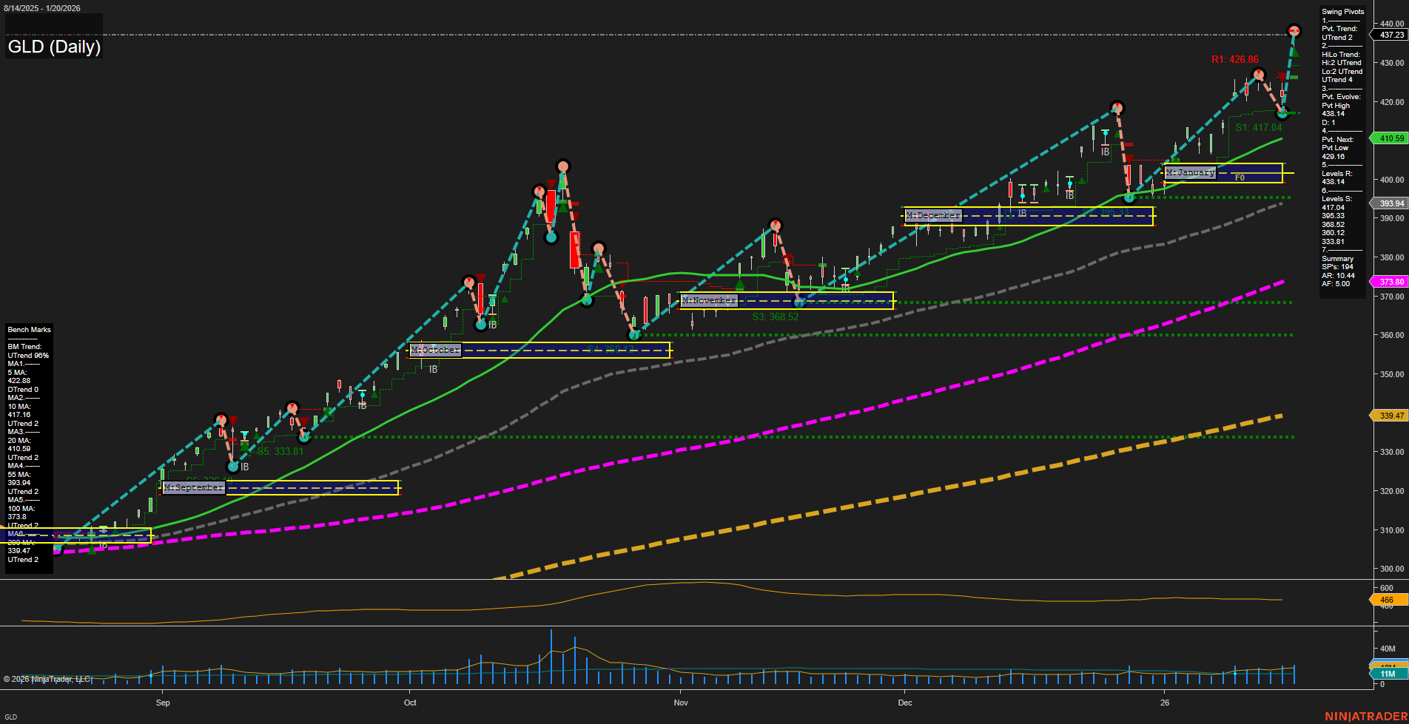1409x724 pixels.
Task: Click the swing high pivot circle at the 437 peak
Action: pos(1294,31)
